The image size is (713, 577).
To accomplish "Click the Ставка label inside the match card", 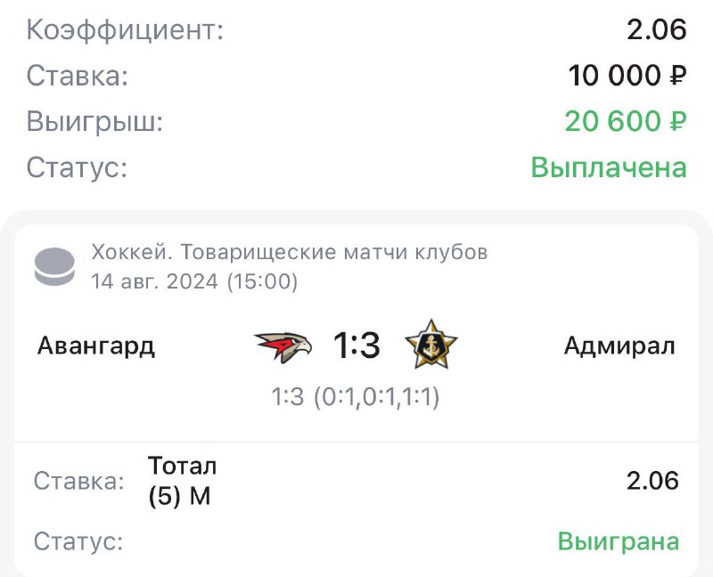I will [78, 482].
